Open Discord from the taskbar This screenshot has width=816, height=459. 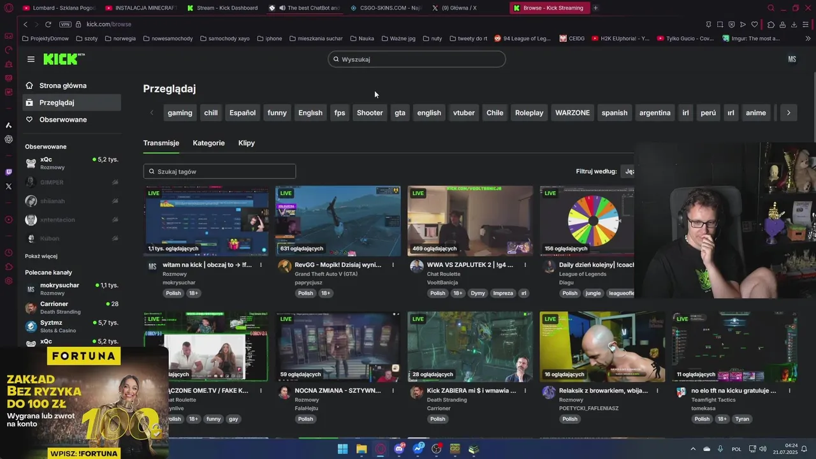399,449
